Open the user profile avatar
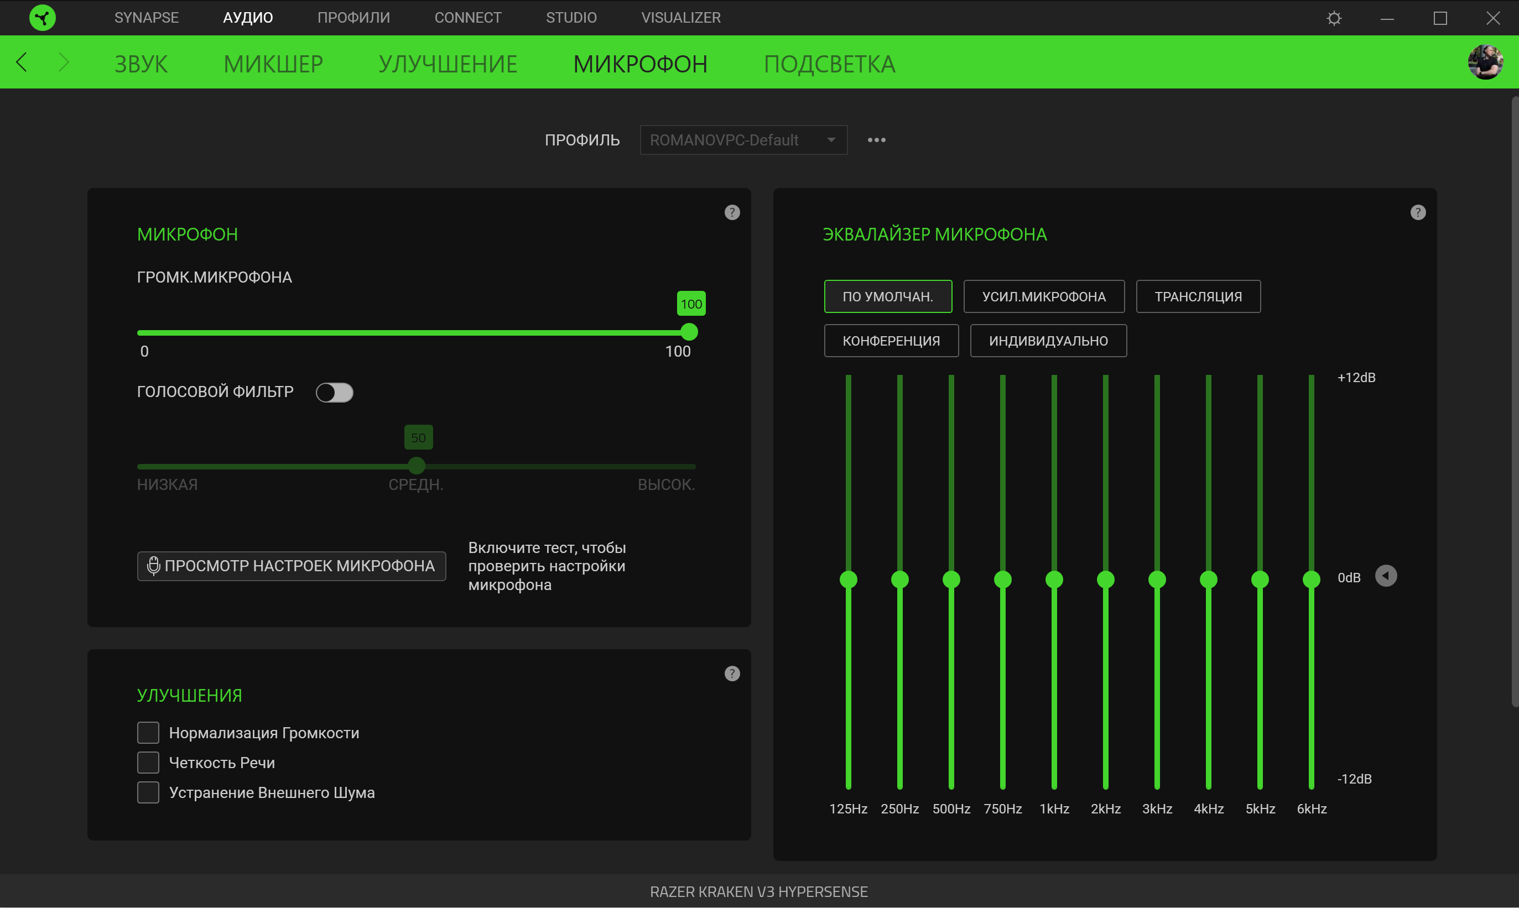 [1485, 62]
